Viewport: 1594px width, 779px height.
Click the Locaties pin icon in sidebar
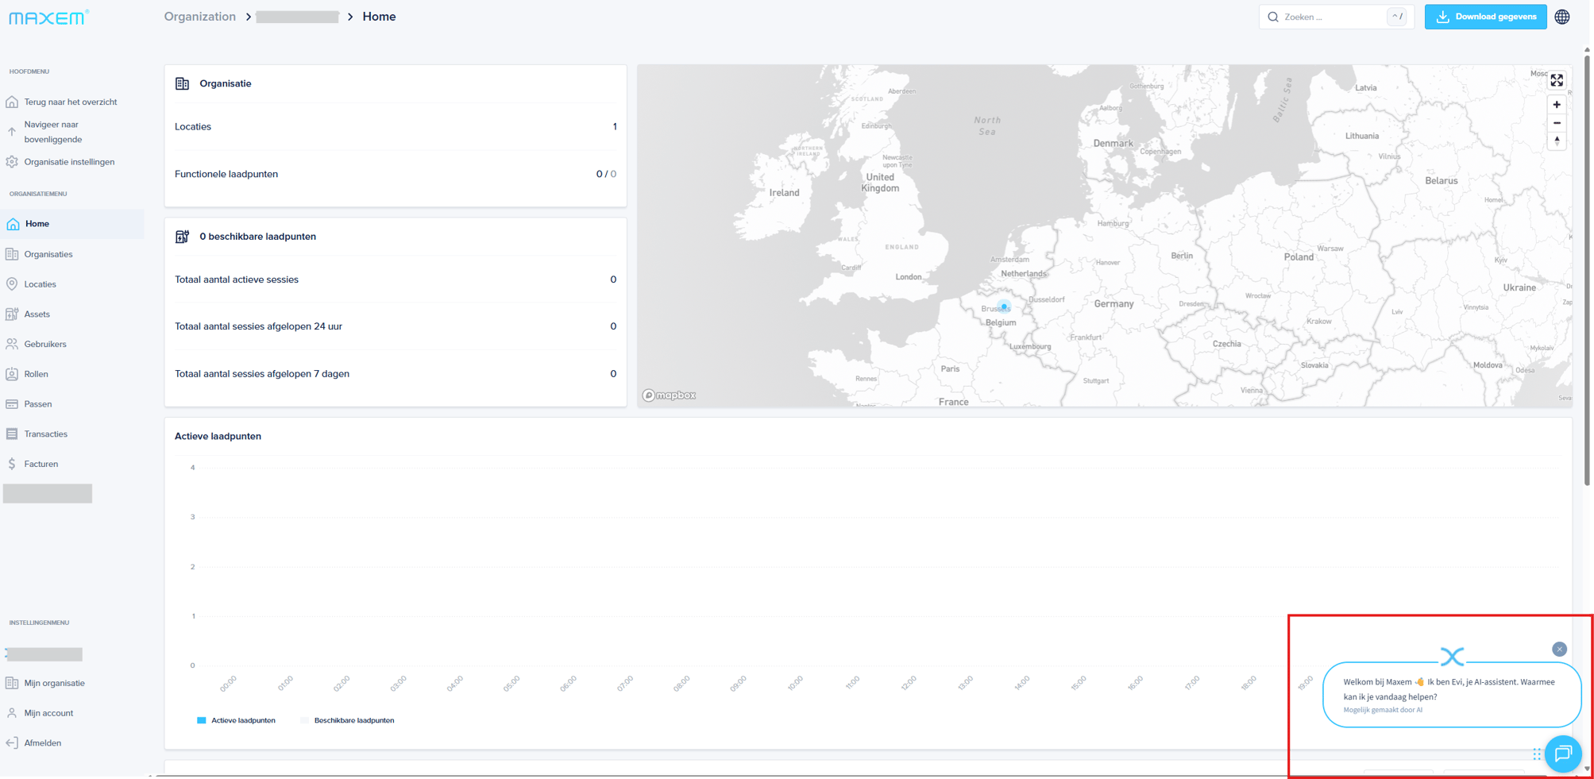[x=12, y=284]
